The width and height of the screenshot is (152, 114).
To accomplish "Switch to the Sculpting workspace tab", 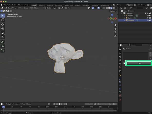I will (50, 5).
